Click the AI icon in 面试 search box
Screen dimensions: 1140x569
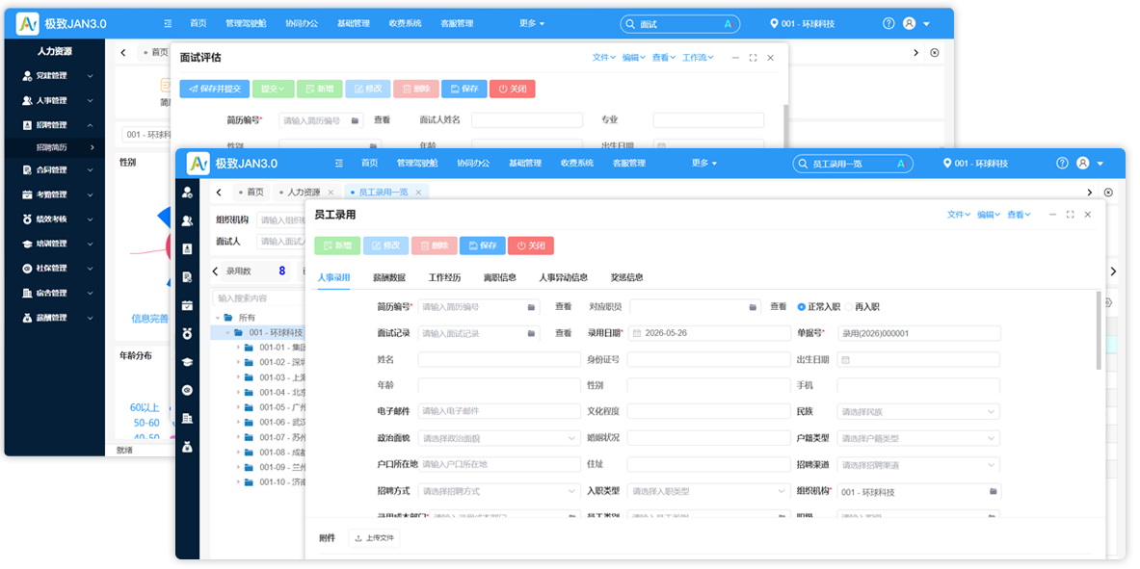tap(728, 24)
